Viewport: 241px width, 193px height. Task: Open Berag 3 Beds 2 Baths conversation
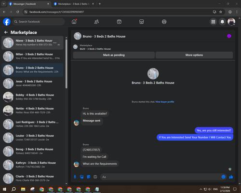click(x=32, y=151)
